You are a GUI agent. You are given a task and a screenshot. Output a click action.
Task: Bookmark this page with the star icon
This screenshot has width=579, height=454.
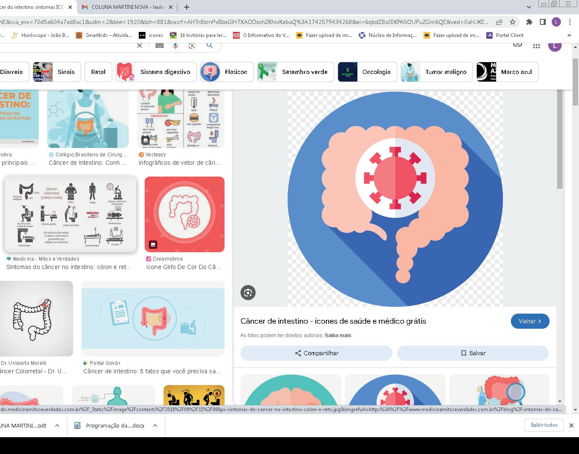(x=513, y=22)
